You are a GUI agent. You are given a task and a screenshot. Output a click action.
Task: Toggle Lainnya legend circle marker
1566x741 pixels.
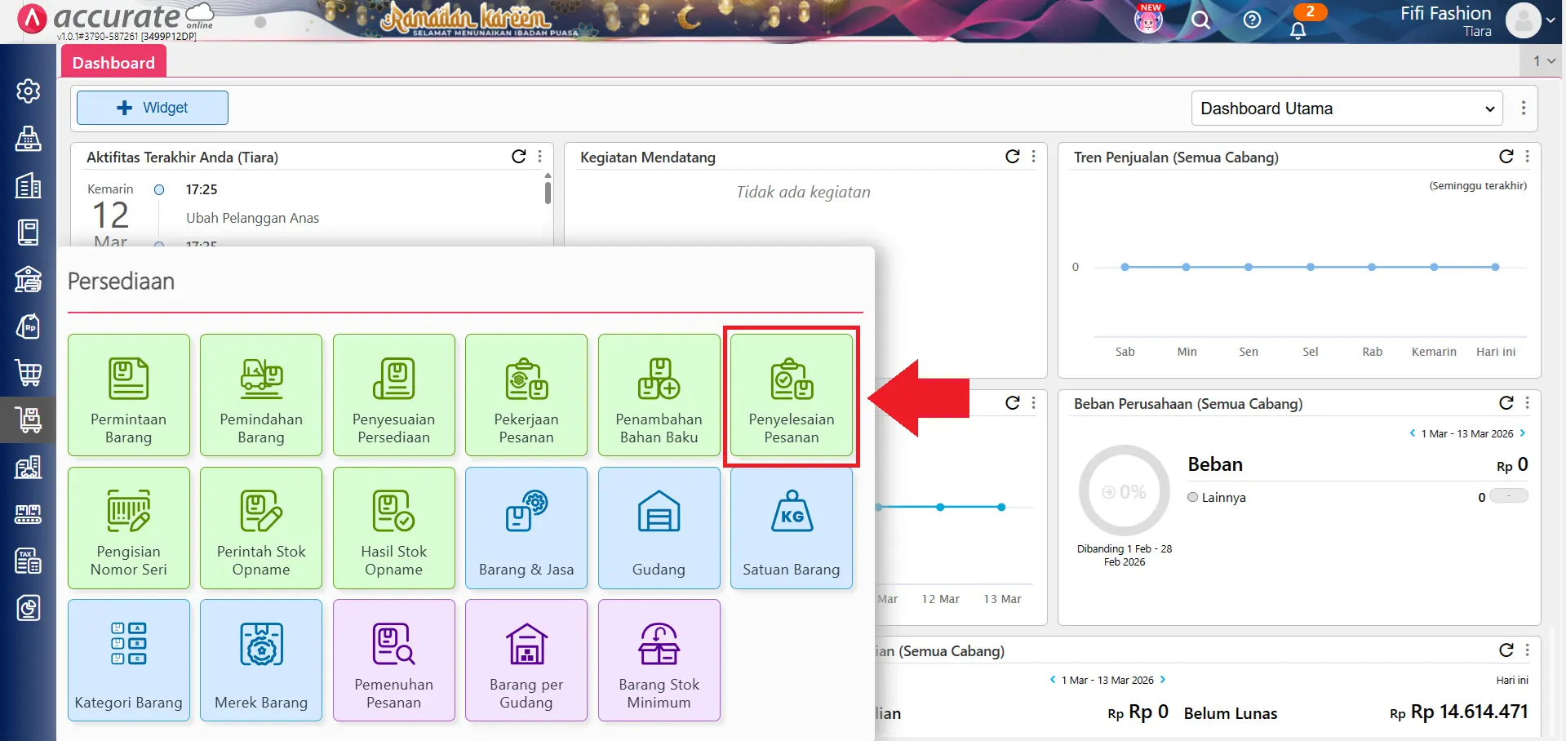(x=1193, y=497)
